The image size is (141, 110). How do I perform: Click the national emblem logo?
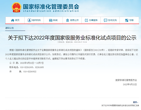pyautogui.click(x=16, y=7)
